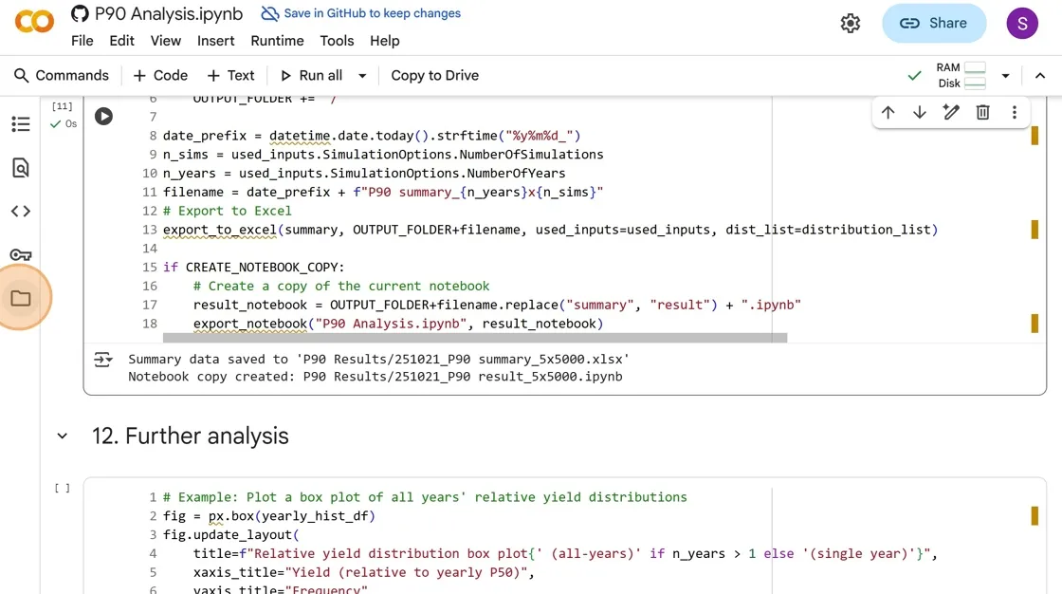Open the table of contents sidebar panel

[20, 124]
